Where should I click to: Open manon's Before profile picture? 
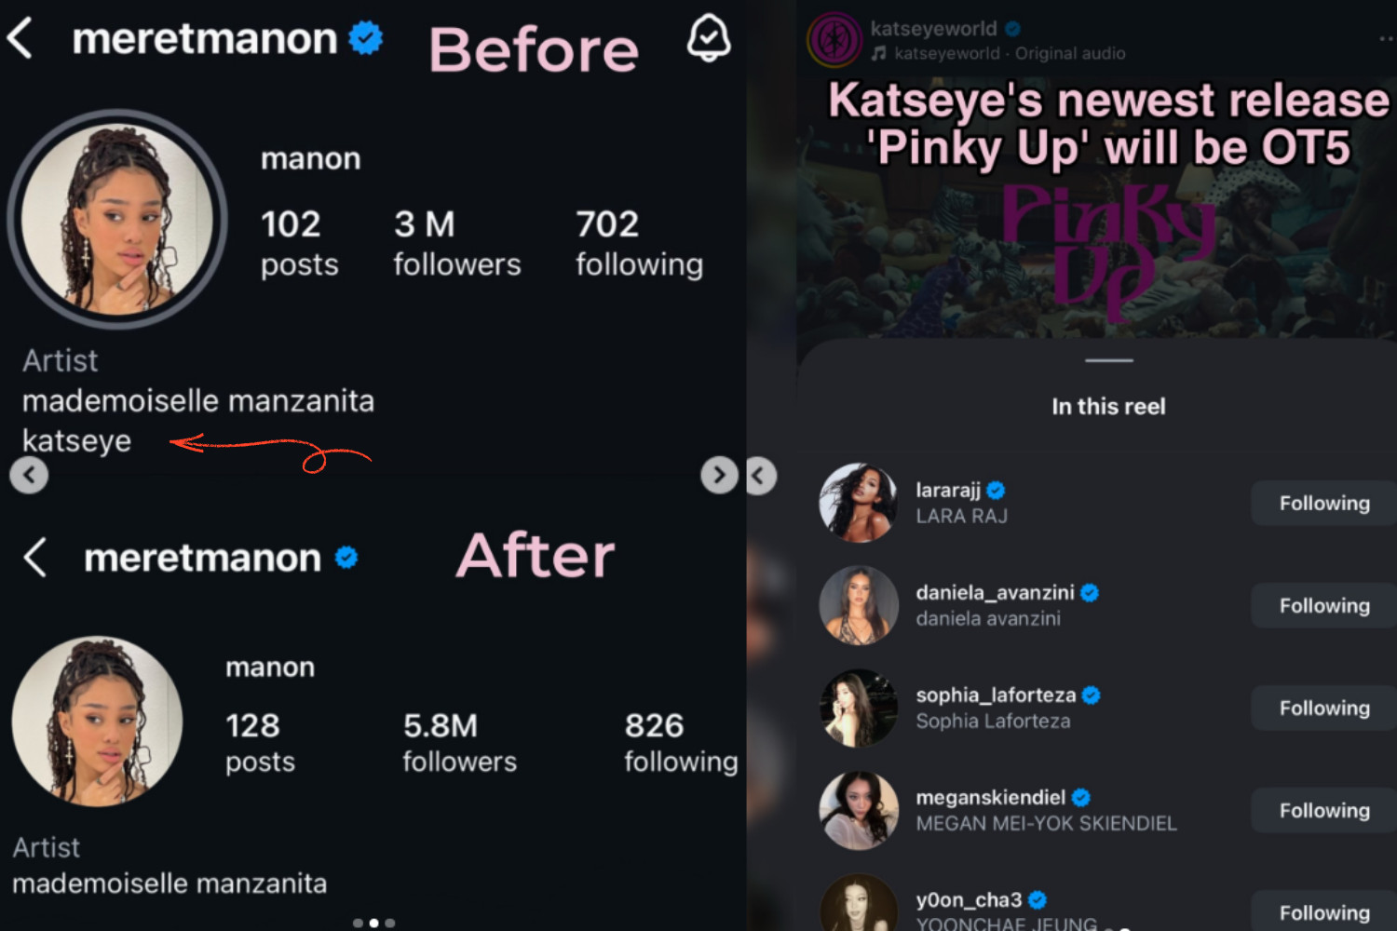117,219
